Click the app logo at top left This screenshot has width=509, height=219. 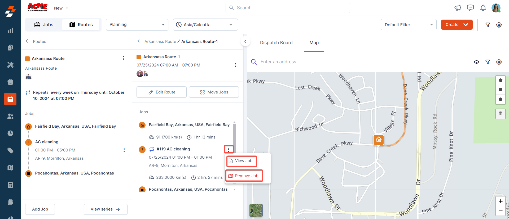point(10,11)
